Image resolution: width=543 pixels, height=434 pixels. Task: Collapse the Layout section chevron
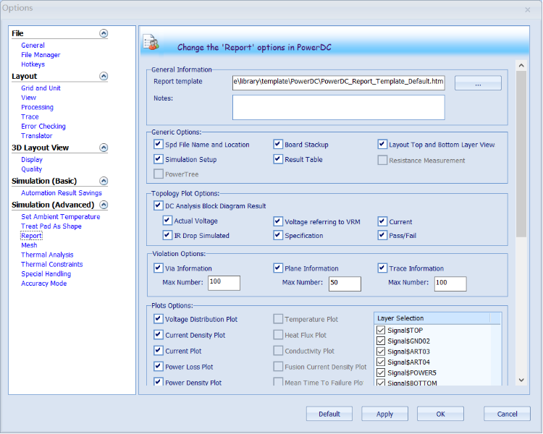point(104,76)
